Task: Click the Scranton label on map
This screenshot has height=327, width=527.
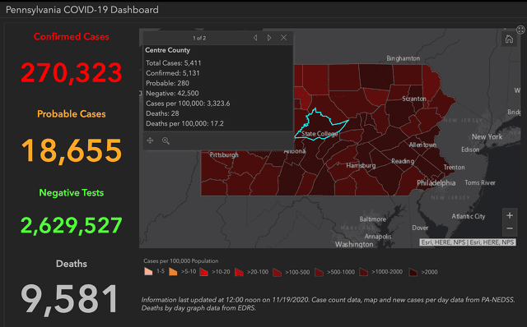Action: click(414, 99)
